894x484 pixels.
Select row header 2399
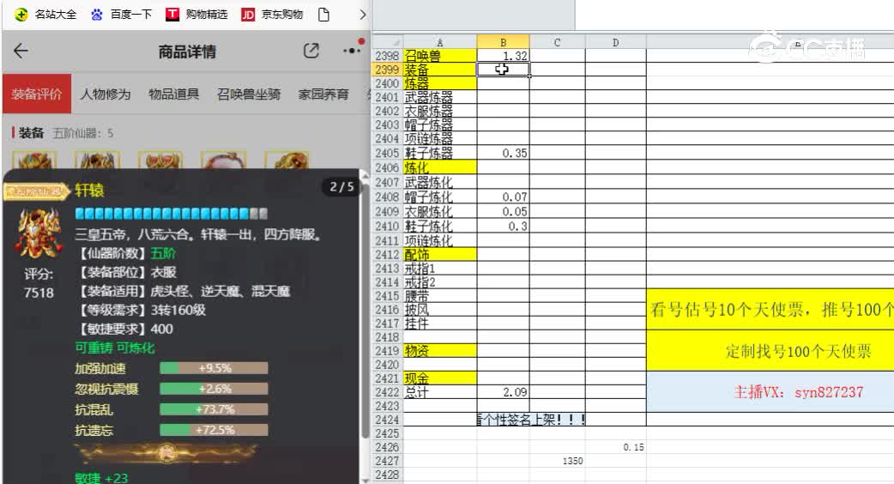[x=388, y=70]
